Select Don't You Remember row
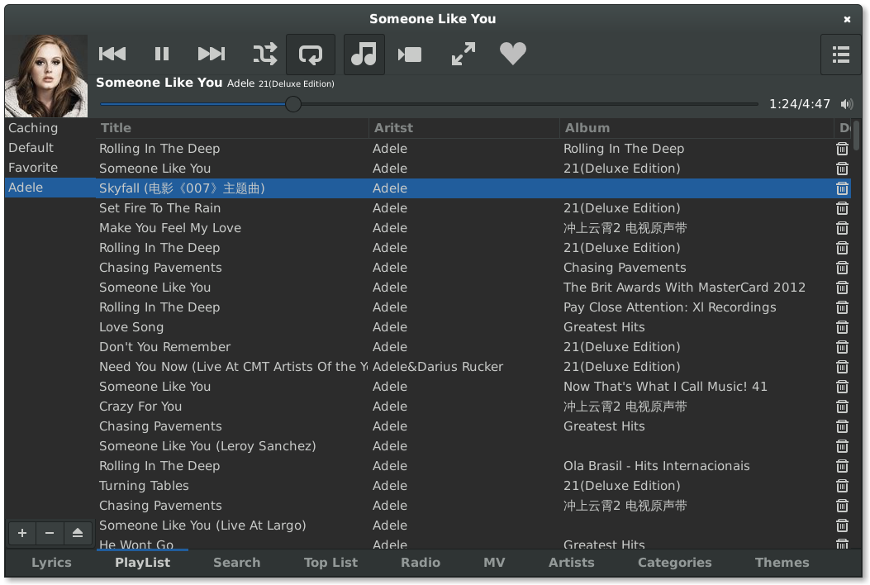The width and height of the screenshot is (870, 585). [473, 347]
